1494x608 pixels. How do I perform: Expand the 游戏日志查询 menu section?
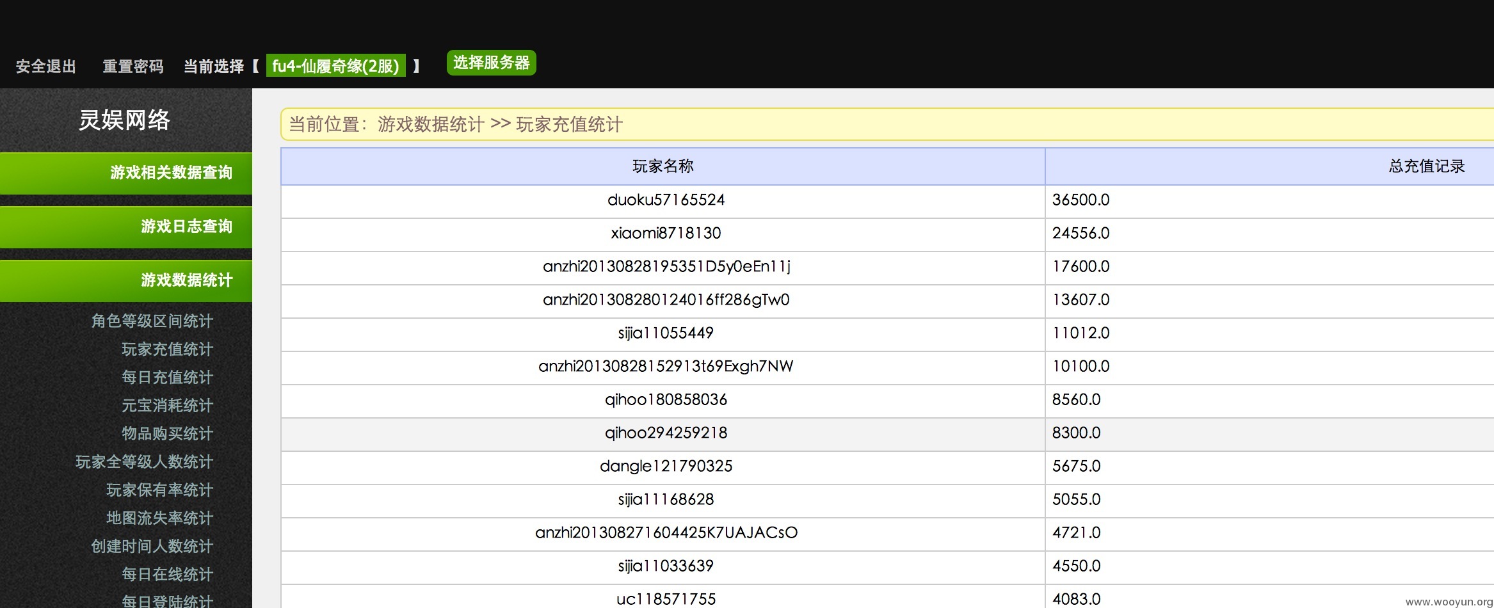tap(126, 227)
